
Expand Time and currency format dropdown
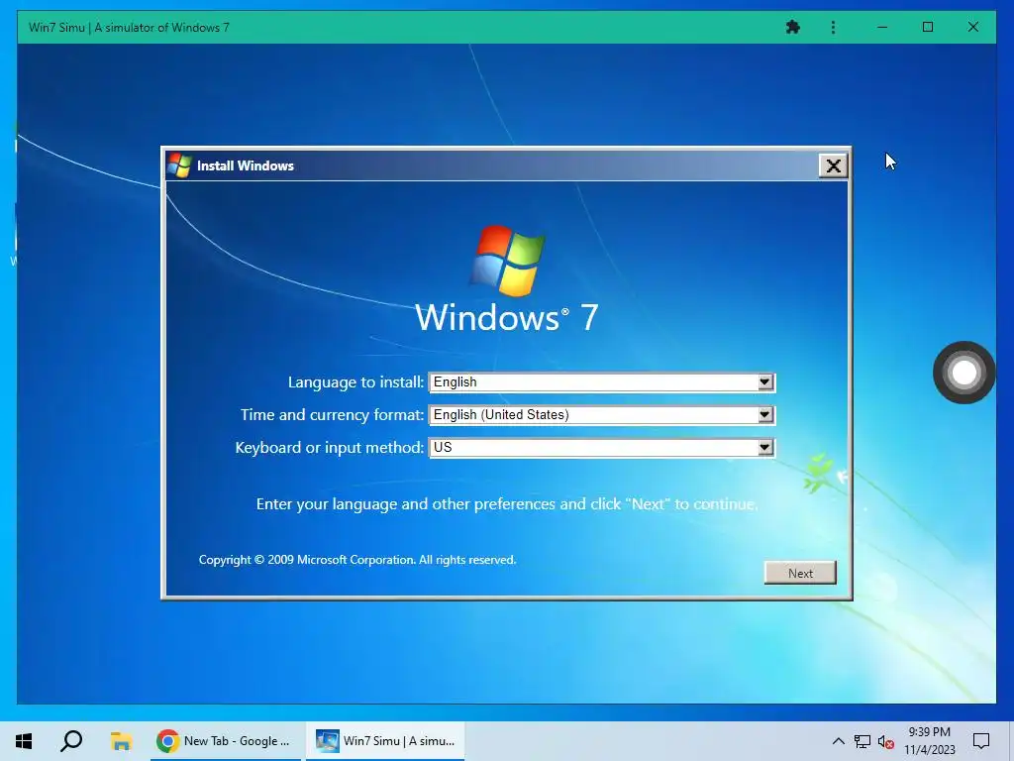click(x=601, y=415)
